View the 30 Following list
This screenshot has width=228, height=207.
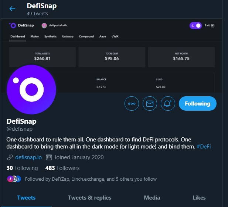tap(22, 168)
